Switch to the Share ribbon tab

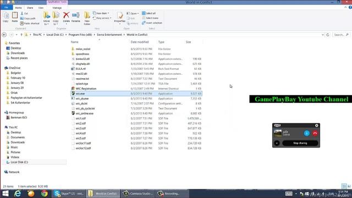click(x=30, y=8)
